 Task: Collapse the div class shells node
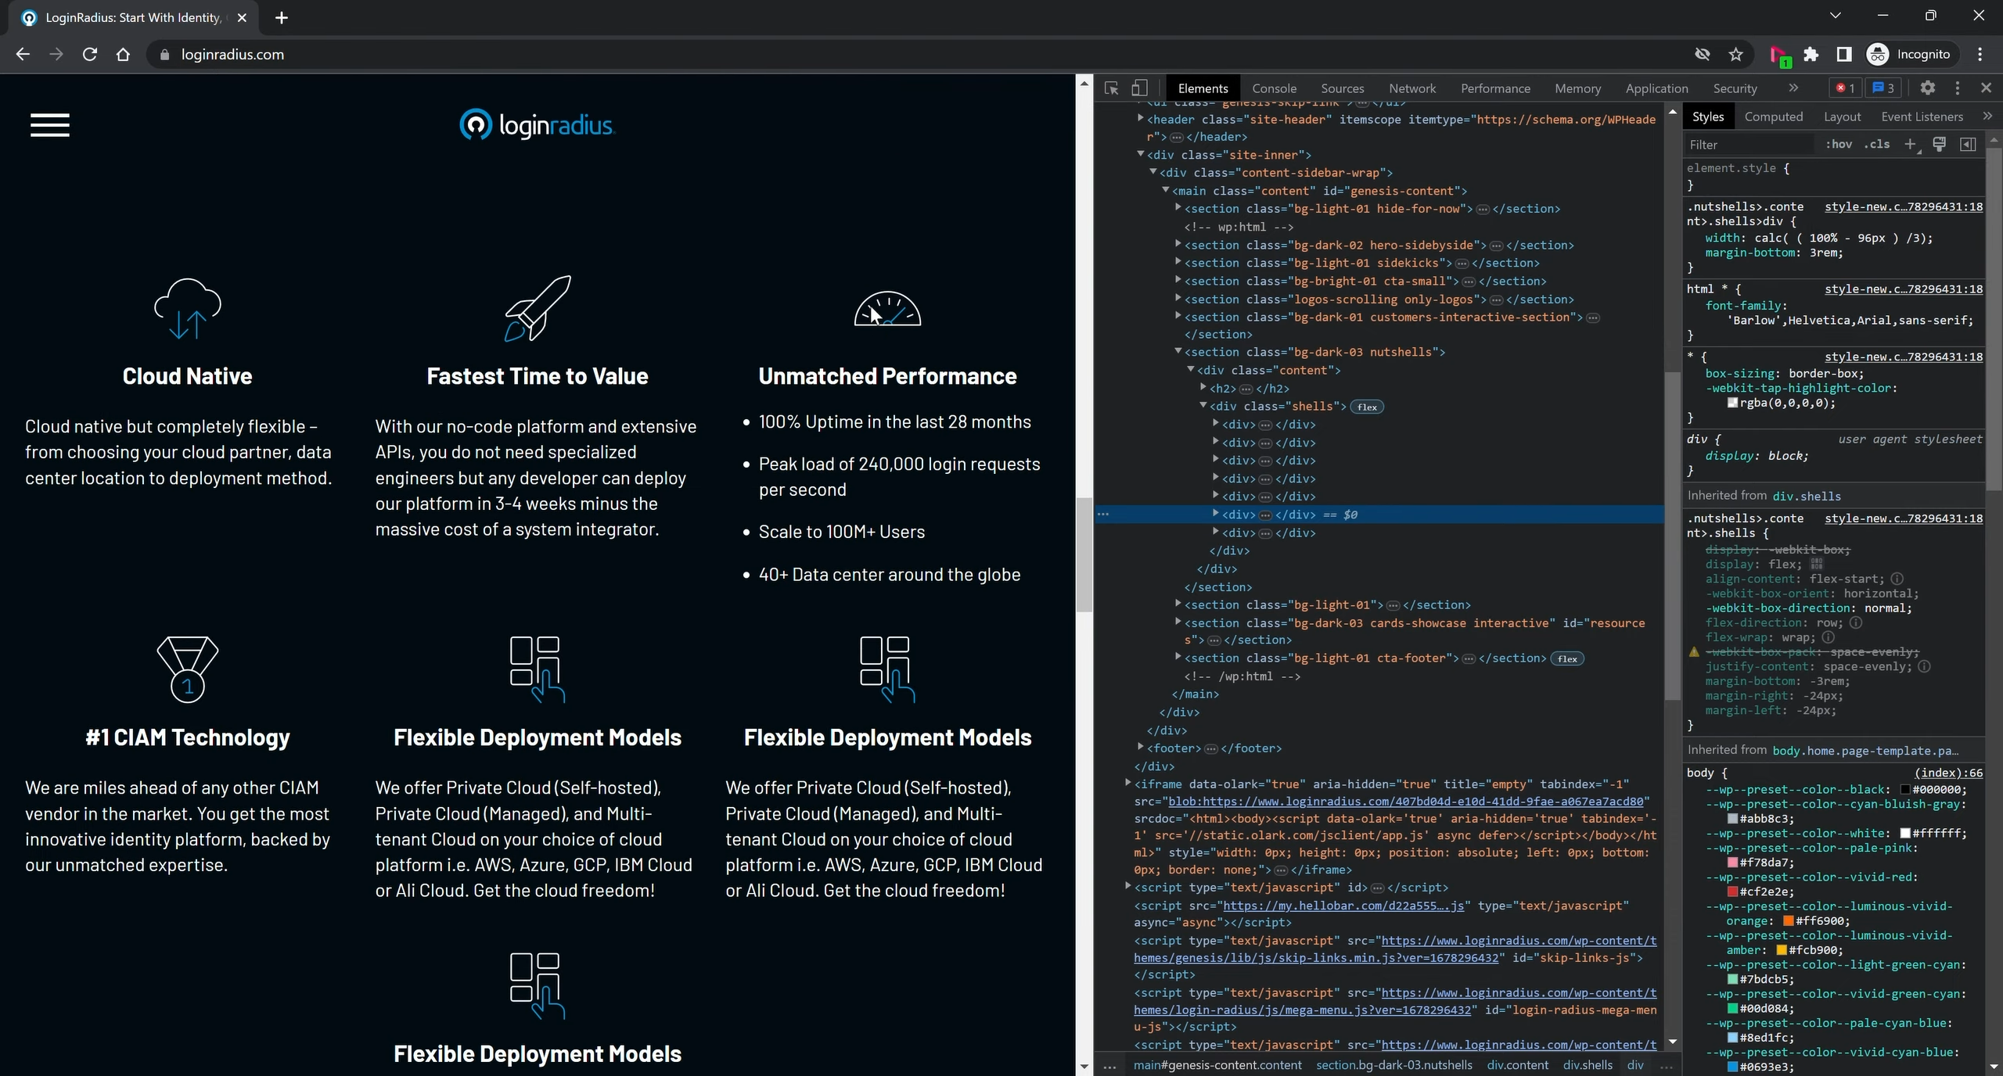[1203, 406]
